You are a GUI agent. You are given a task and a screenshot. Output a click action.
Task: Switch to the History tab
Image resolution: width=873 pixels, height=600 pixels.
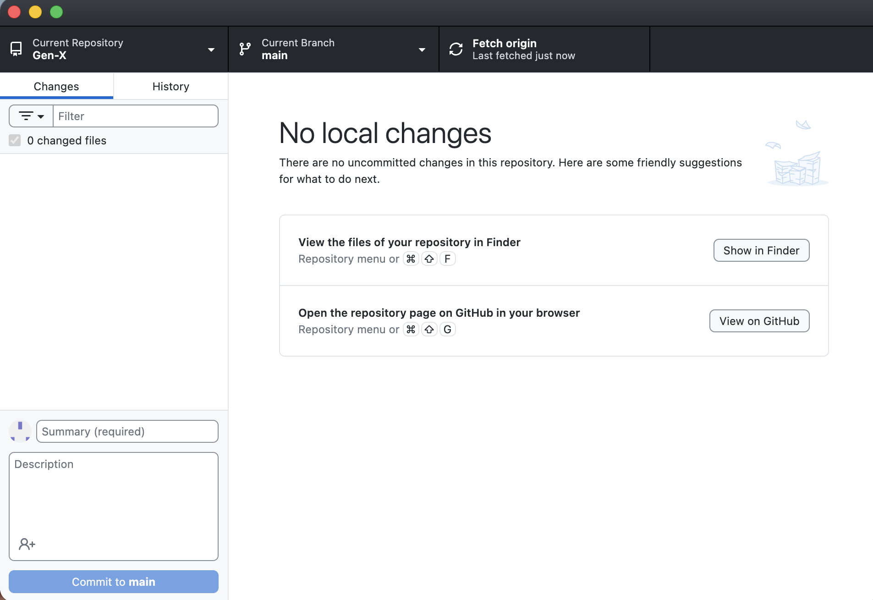coord(170,86)
